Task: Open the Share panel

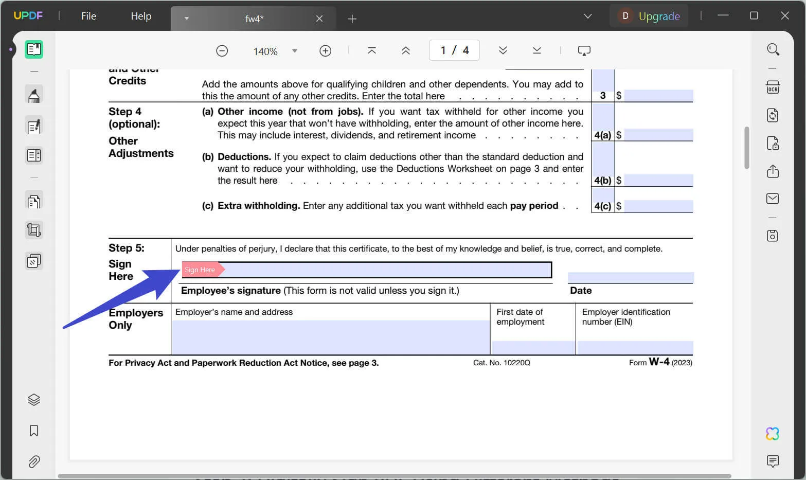Action: 772,171
